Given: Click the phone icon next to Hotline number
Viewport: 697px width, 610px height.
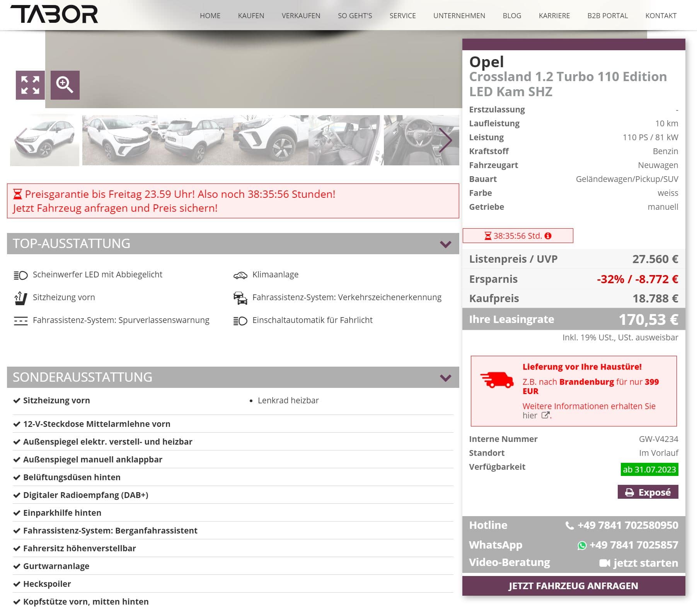Looking at the screenshot, I should coord(569,525).
